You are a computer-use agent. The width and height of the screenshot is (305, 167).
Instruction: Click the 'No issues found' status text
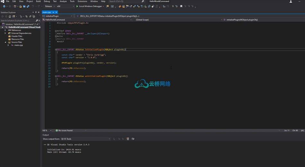pyautogui.click(x=65, y=130)
